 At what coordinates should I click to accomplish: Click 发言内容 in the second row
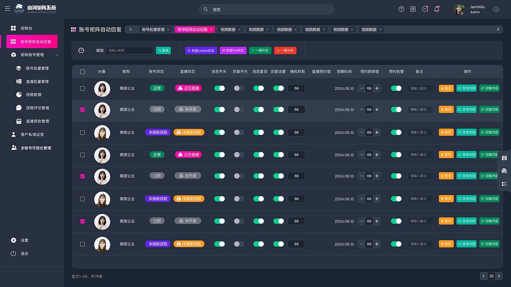click(x=467, y=109)
